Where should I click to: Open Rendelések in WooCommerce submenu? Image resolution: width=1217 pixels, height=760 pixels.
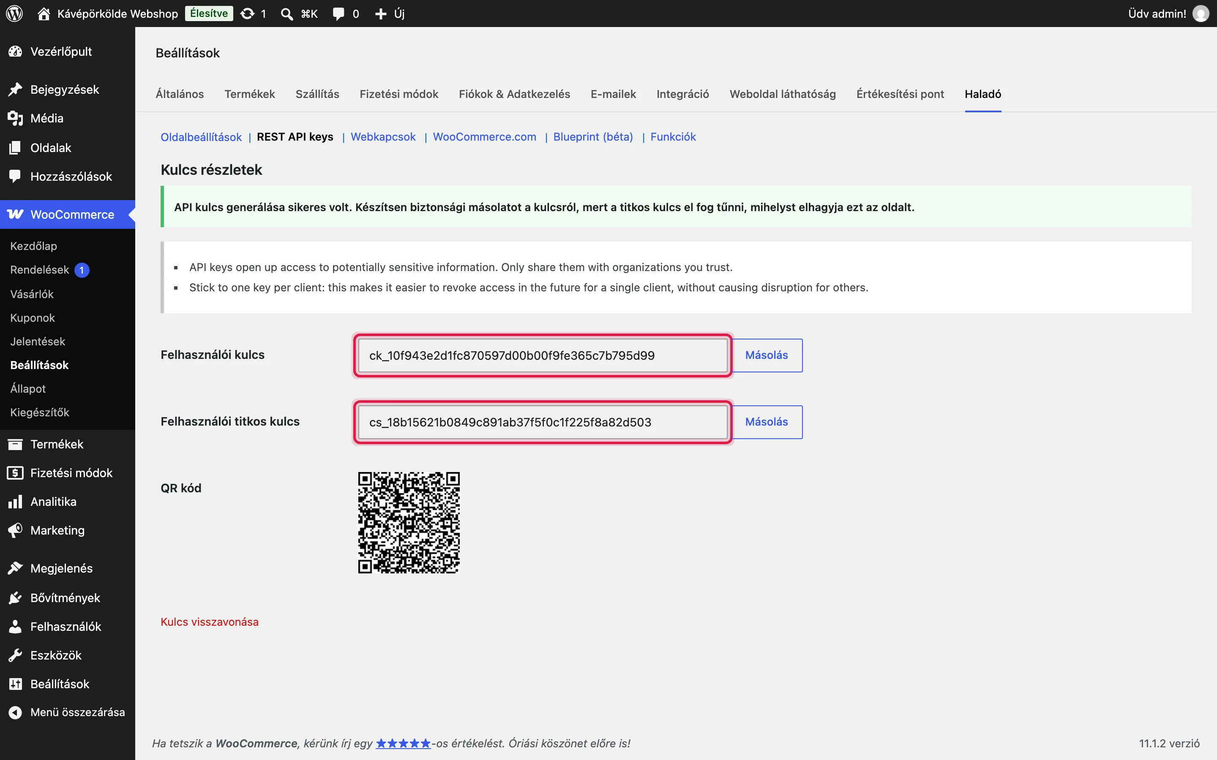(x=40, y=270)
